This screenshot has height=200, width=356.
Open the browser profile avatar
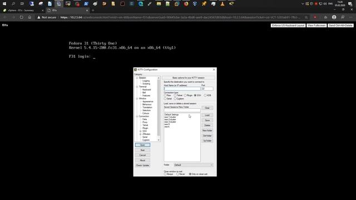(334, 17)
